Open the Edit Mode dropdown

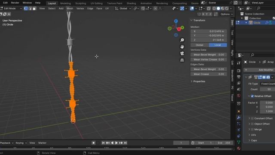[x=11, y=9]
